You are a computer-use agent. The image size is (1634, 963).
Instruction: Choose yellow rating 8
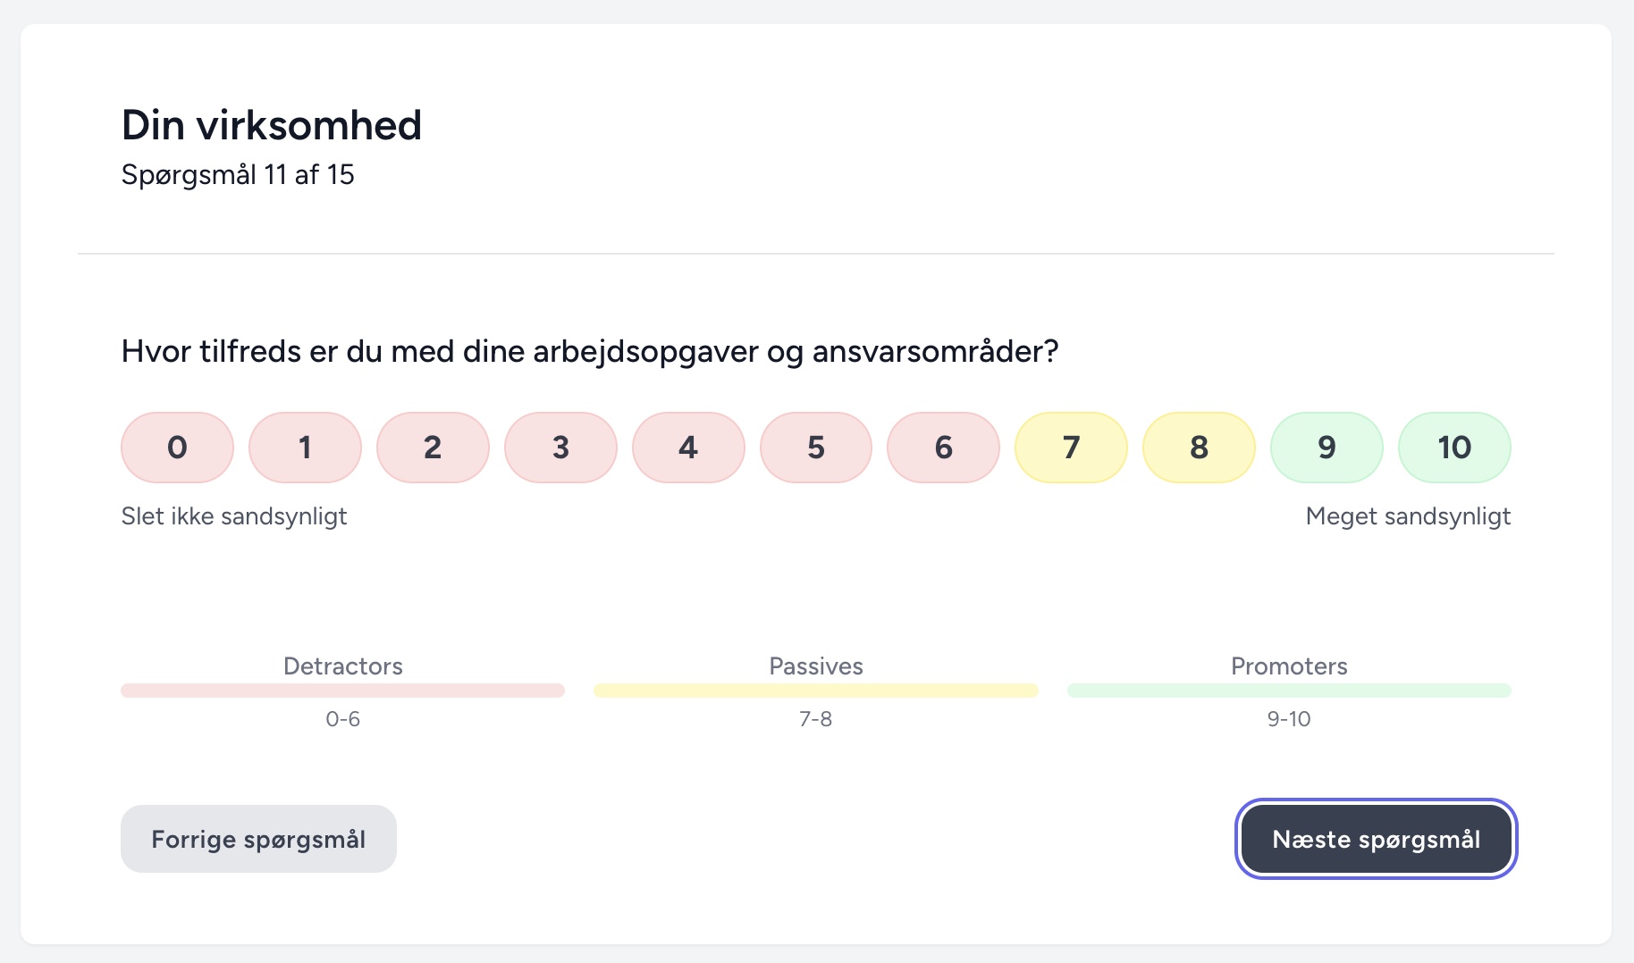tap(1199, 448)
